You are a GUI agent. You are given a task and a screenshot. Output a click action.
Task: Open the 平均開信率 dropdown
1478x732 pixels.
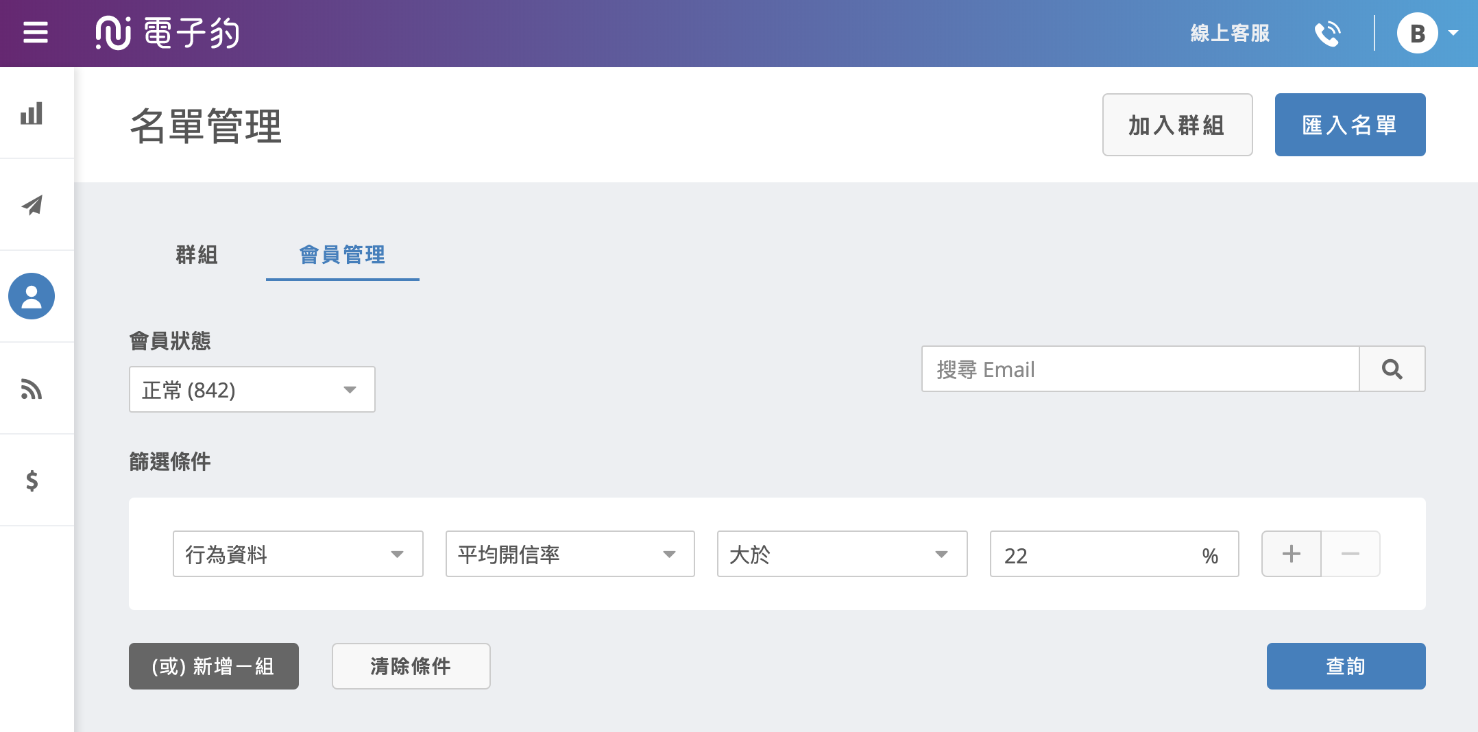[570, 554]
